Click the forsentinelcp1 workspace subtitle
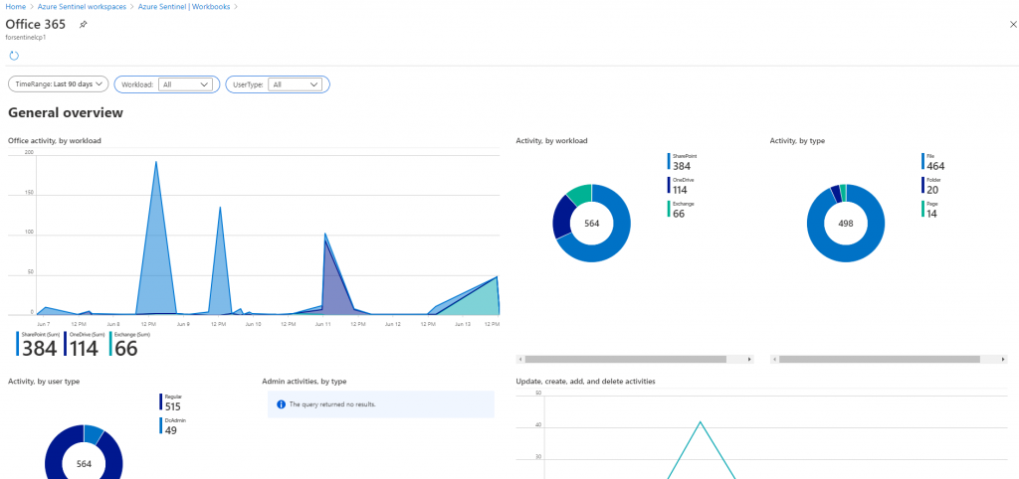This screenshot has height=479, width=1019. [25, 38]
